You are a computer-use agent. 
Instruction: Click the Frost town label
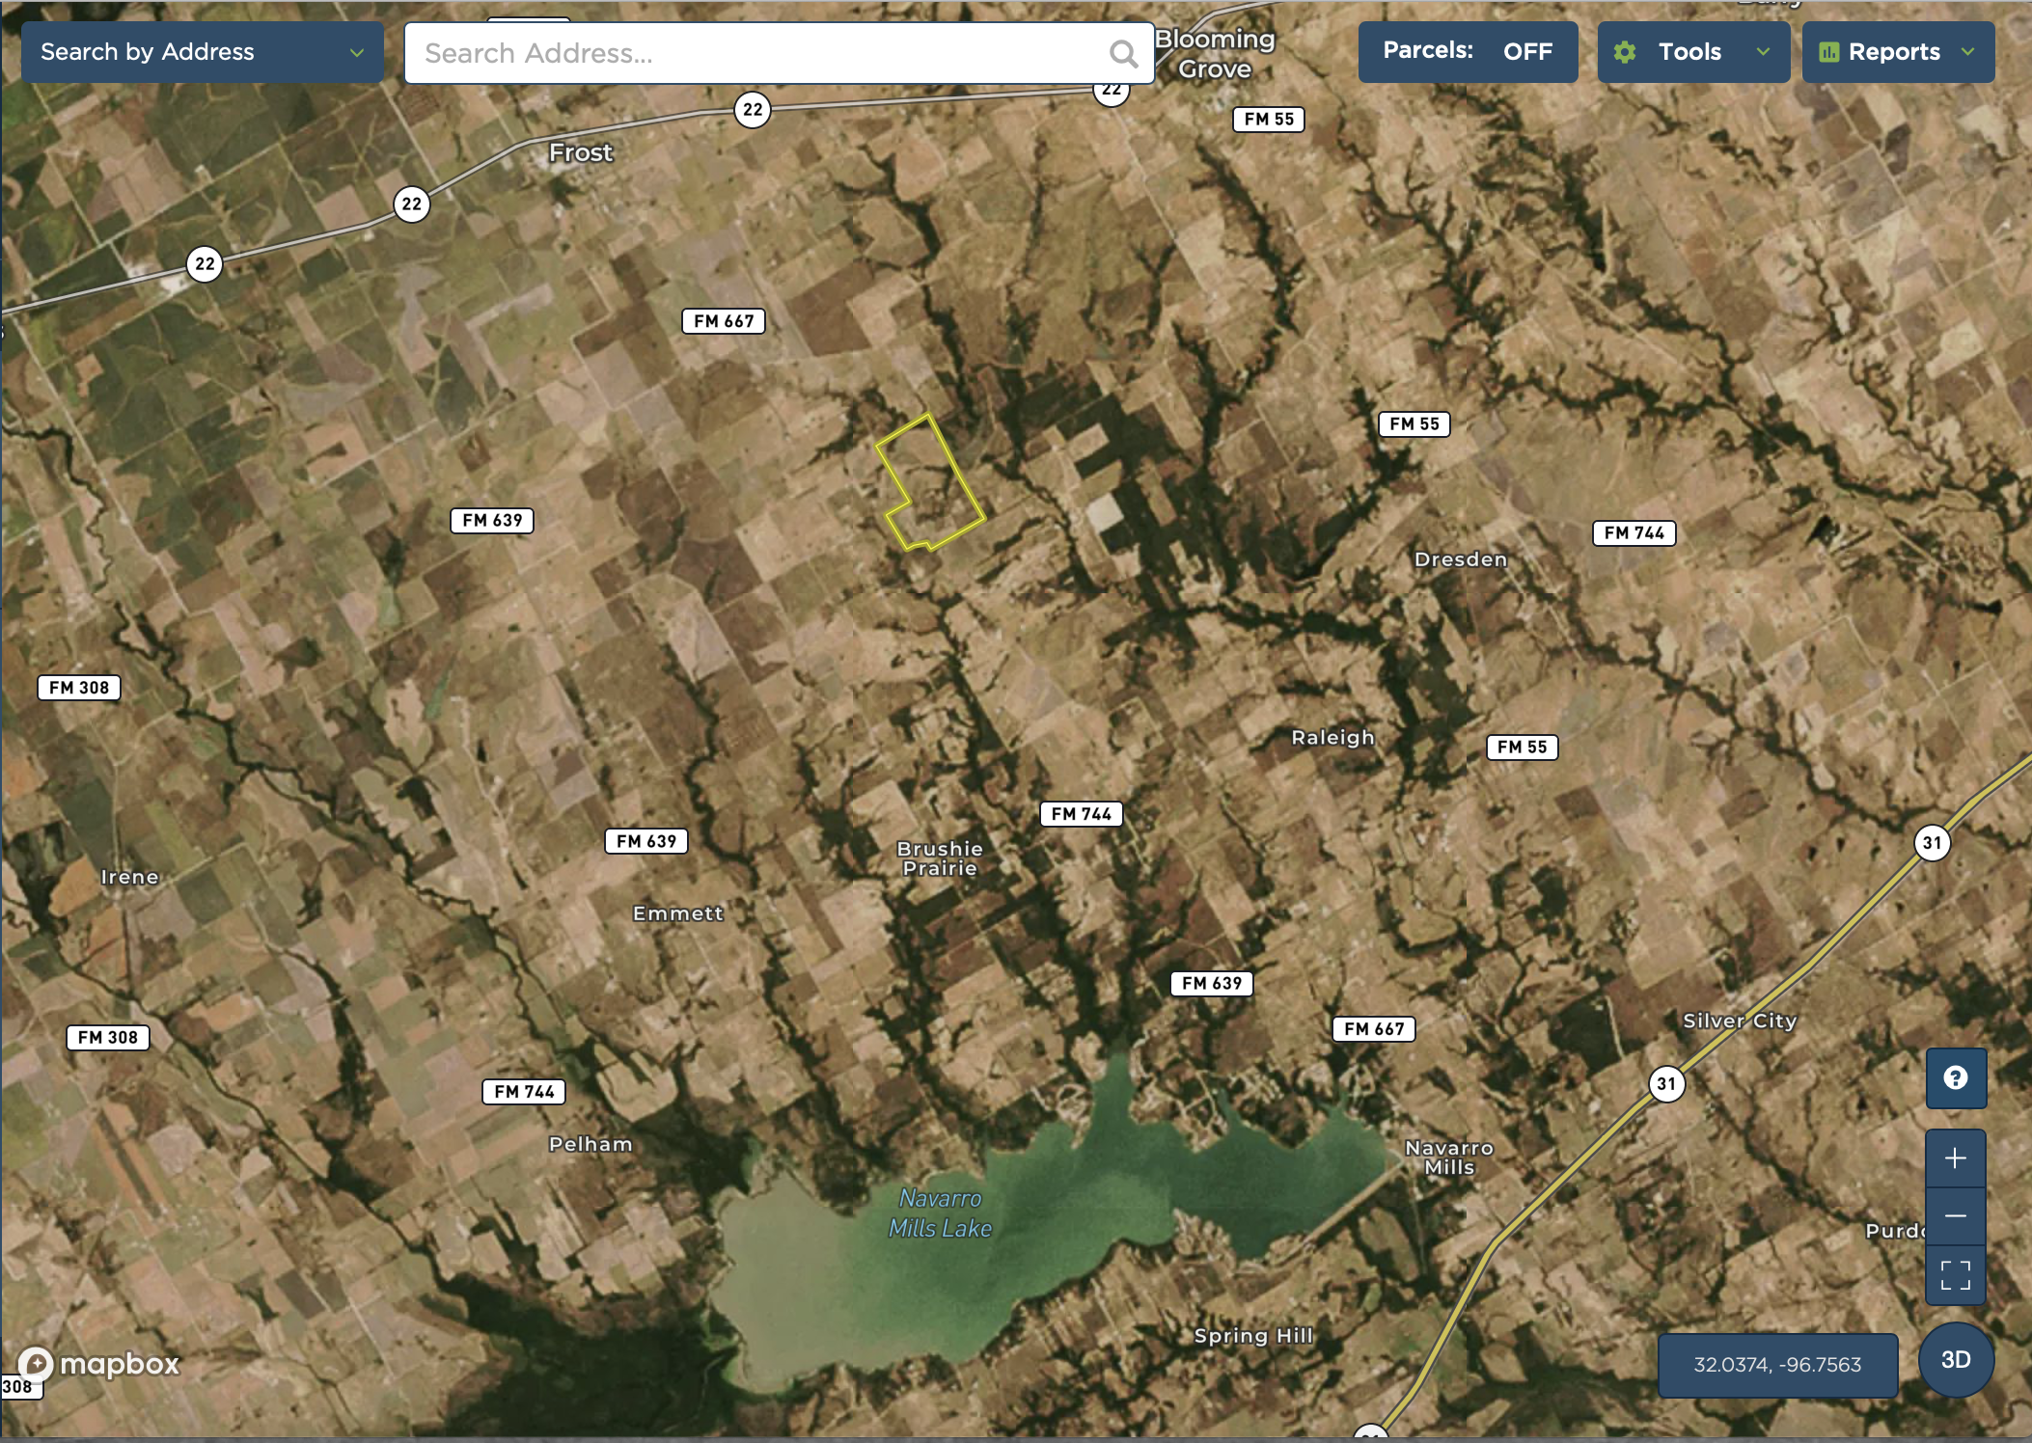coord(581,152)
